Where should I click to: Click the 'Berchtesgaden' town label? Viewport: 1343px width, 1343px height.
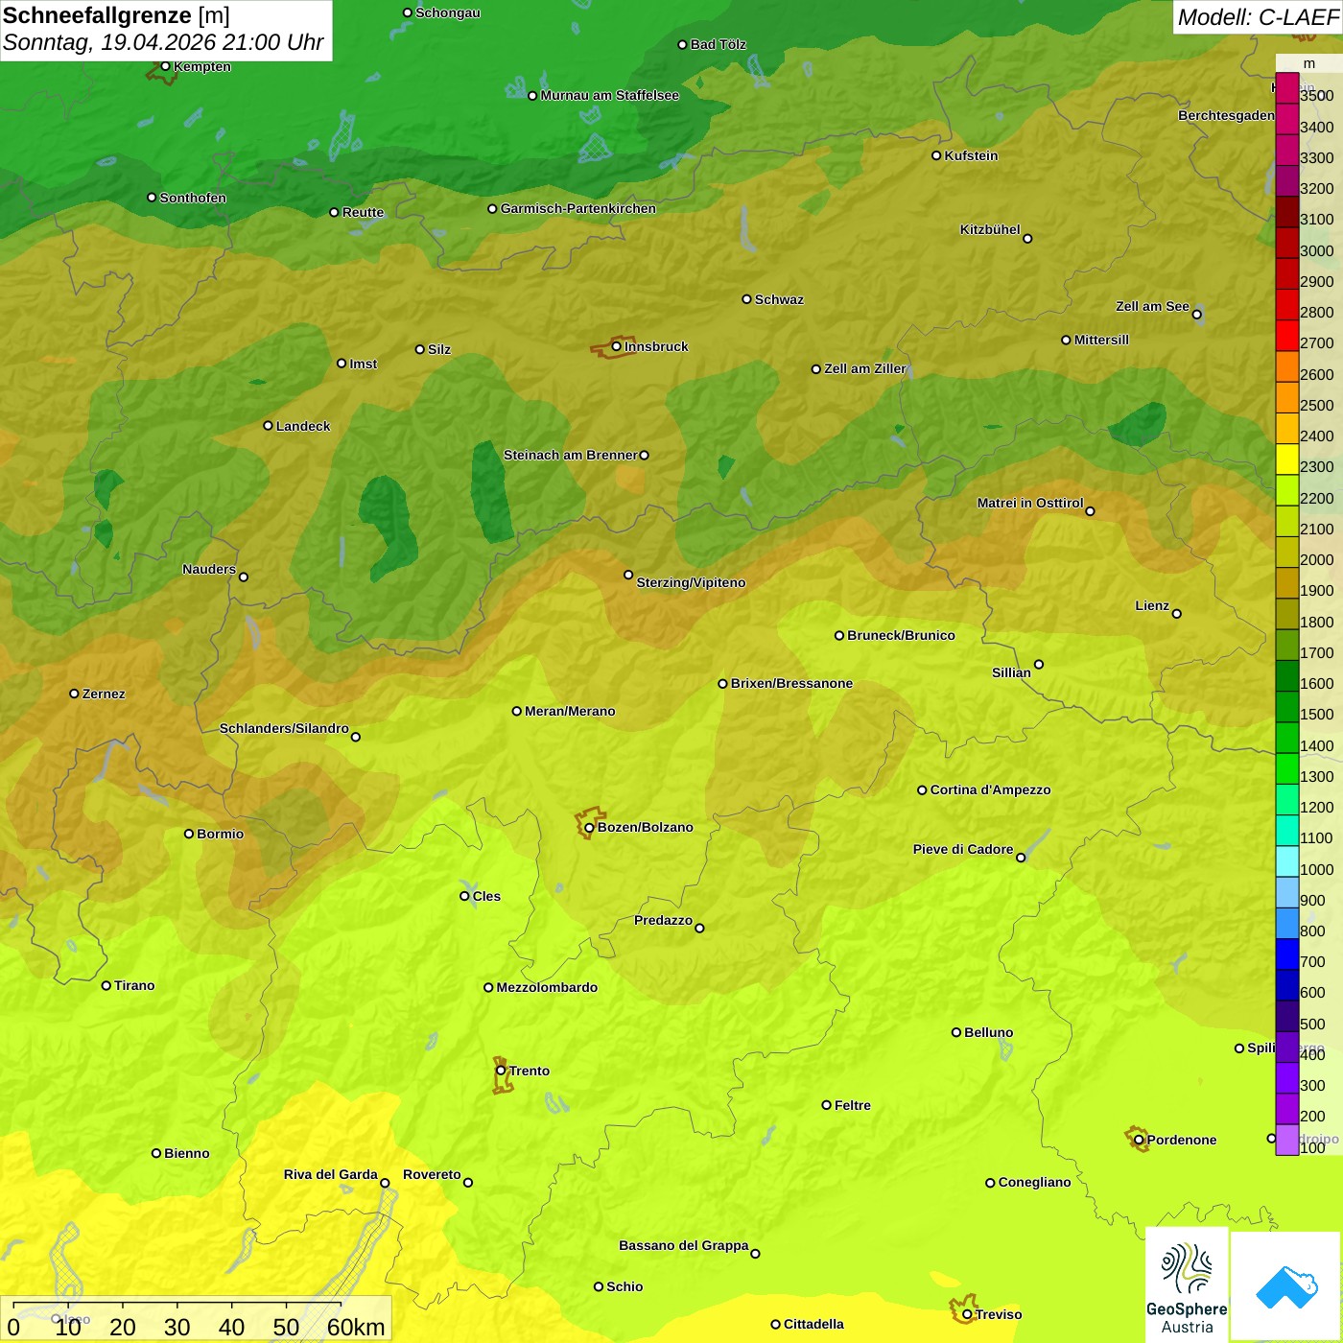[1226, 115]
